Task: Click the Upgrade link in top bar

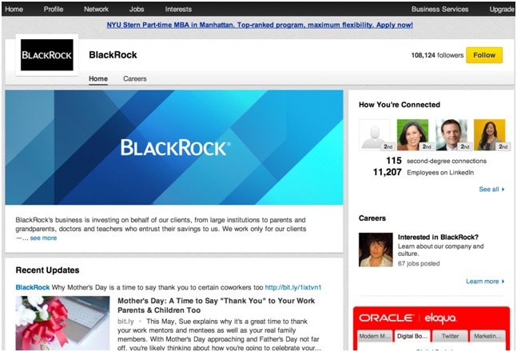Action: [502, 10]
